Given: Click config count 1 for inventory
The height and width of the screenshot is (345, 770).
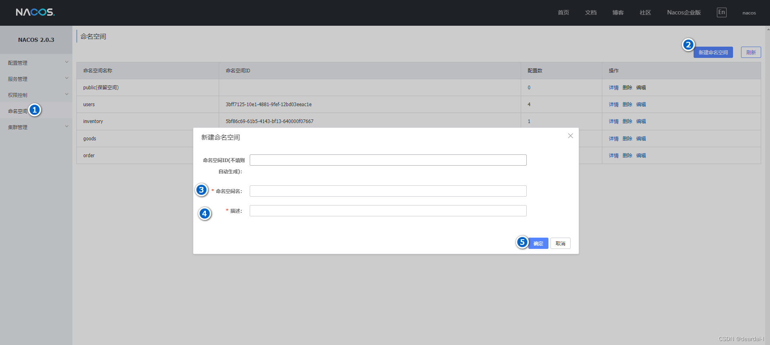Looking at the screenshot, I should [529, 121].
